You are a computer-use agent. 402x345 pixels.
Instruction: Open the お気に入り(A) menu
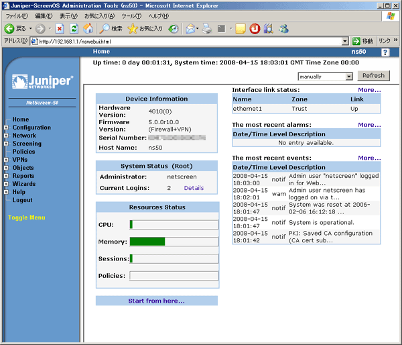tap(99, 16)
